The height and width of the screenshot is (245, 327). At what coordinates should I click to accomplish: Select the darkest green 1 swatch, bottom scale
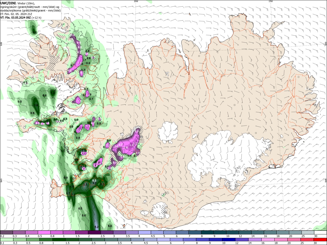coord(59,240)
